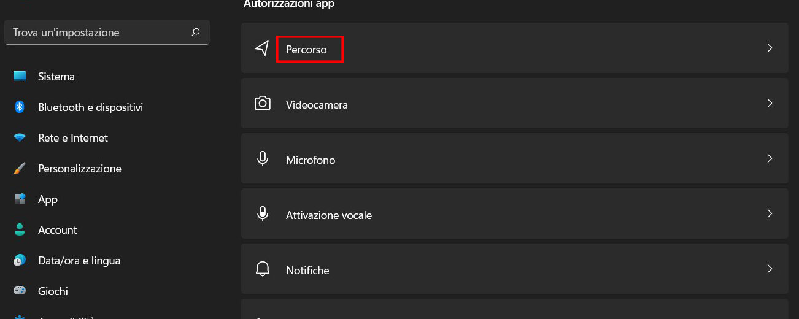Click the Percorso location arrow icon
The width and height of the screenshot is (799, 319).
coord(262,48)
